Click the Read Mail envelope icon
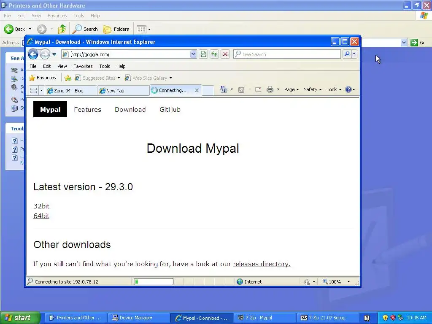 (x=258, y=89)
